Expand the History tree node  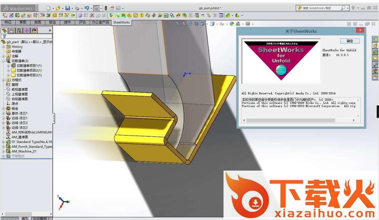(x=4, y=47)
